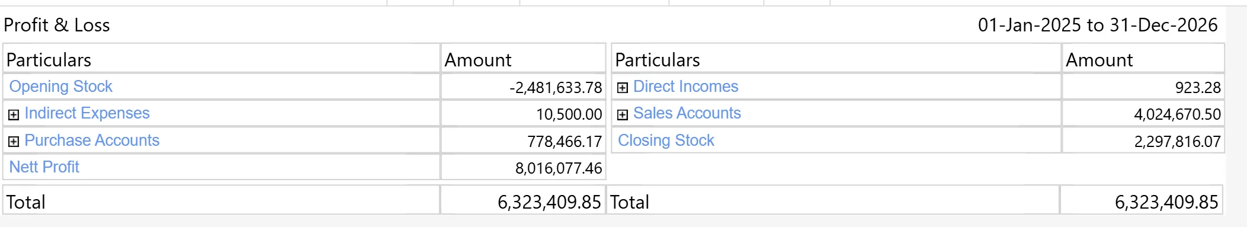Viewport: 1247px width, 227px height.
Task: Click the left Total row label
Action: pyautogui.click(x=25, y=202)
